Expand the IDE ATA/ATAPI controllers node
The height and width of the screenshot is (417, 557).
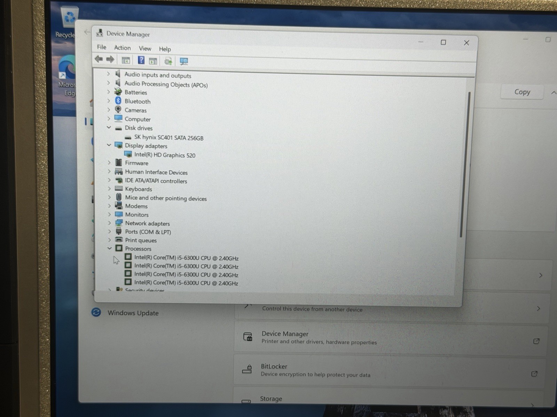109,180
